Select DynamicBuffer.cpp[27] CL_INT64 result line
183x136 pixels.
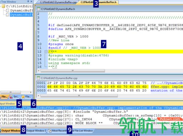click(91, 119)
